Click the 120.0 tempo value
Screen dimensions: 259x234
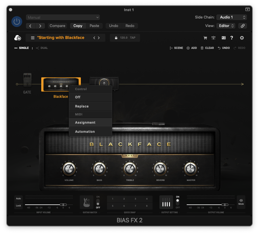coord(124,38)
